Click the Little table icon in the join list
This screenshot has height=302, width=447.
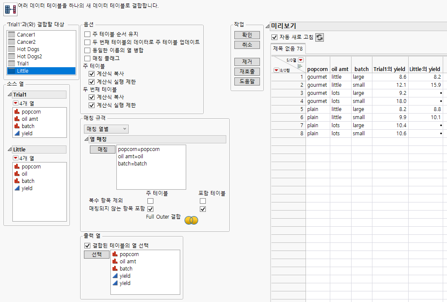(x=12, y=71)
